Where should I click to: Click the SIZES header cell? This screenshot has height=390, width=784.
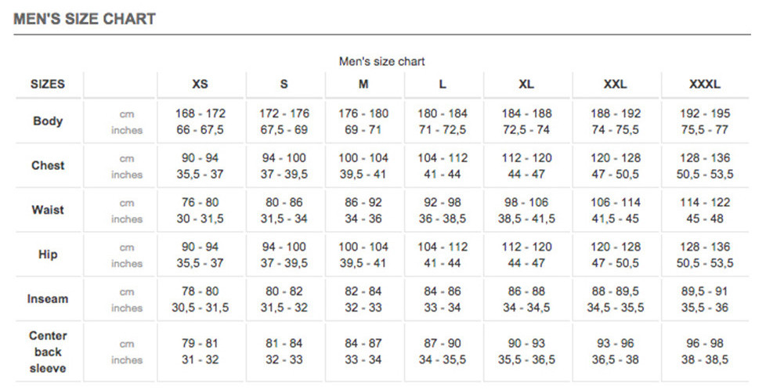coord(48,84)
